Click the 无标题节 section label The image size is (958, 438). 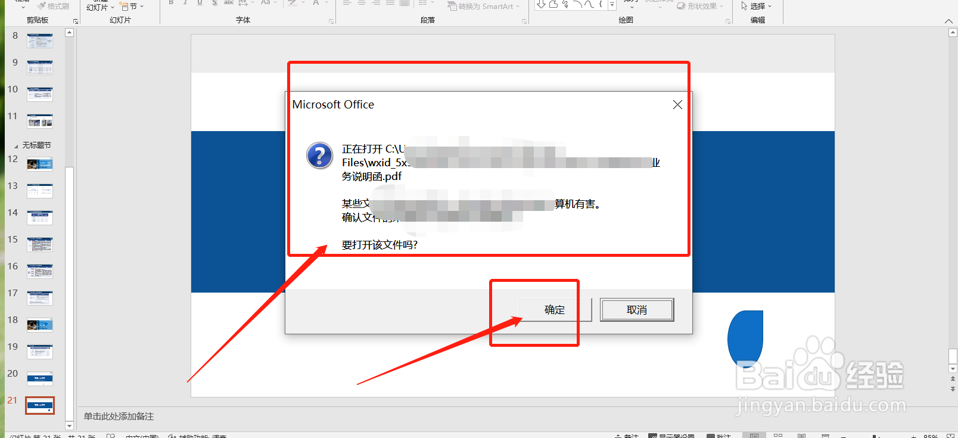[37, 145]
